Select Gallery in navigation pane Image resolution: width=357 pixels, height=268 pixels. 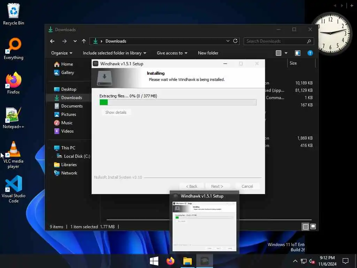click(64, 73)
